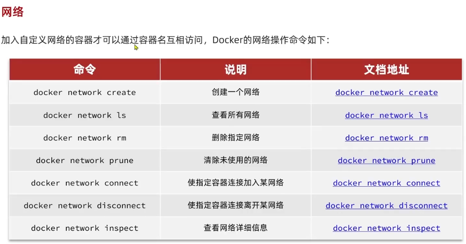Click the 网络 section heading
Image resolution: width=466 pixels, height=244 pixels.
[12, 12]
